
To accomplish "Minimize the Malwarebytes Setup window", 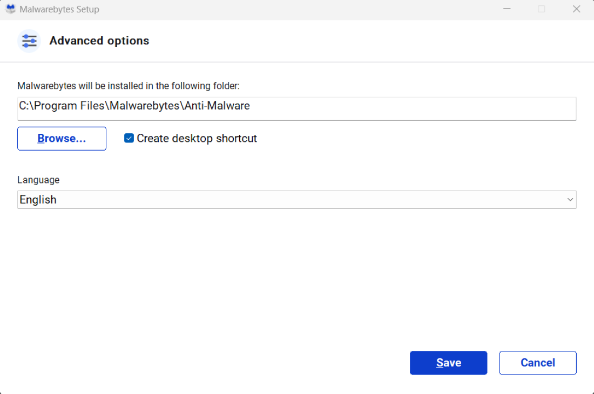I will click(507, 9).
